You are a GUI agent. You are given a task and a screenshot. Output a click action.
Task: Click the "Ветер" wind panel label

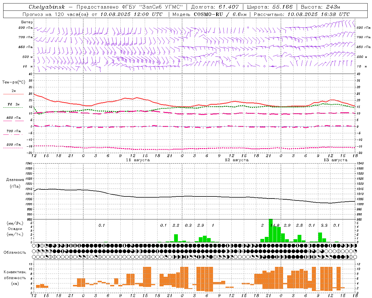pyautogui.click(x=27, y=22)
